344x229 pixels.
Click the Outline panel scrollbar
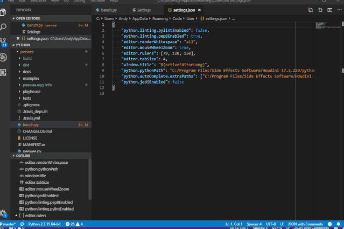point(90,179)
